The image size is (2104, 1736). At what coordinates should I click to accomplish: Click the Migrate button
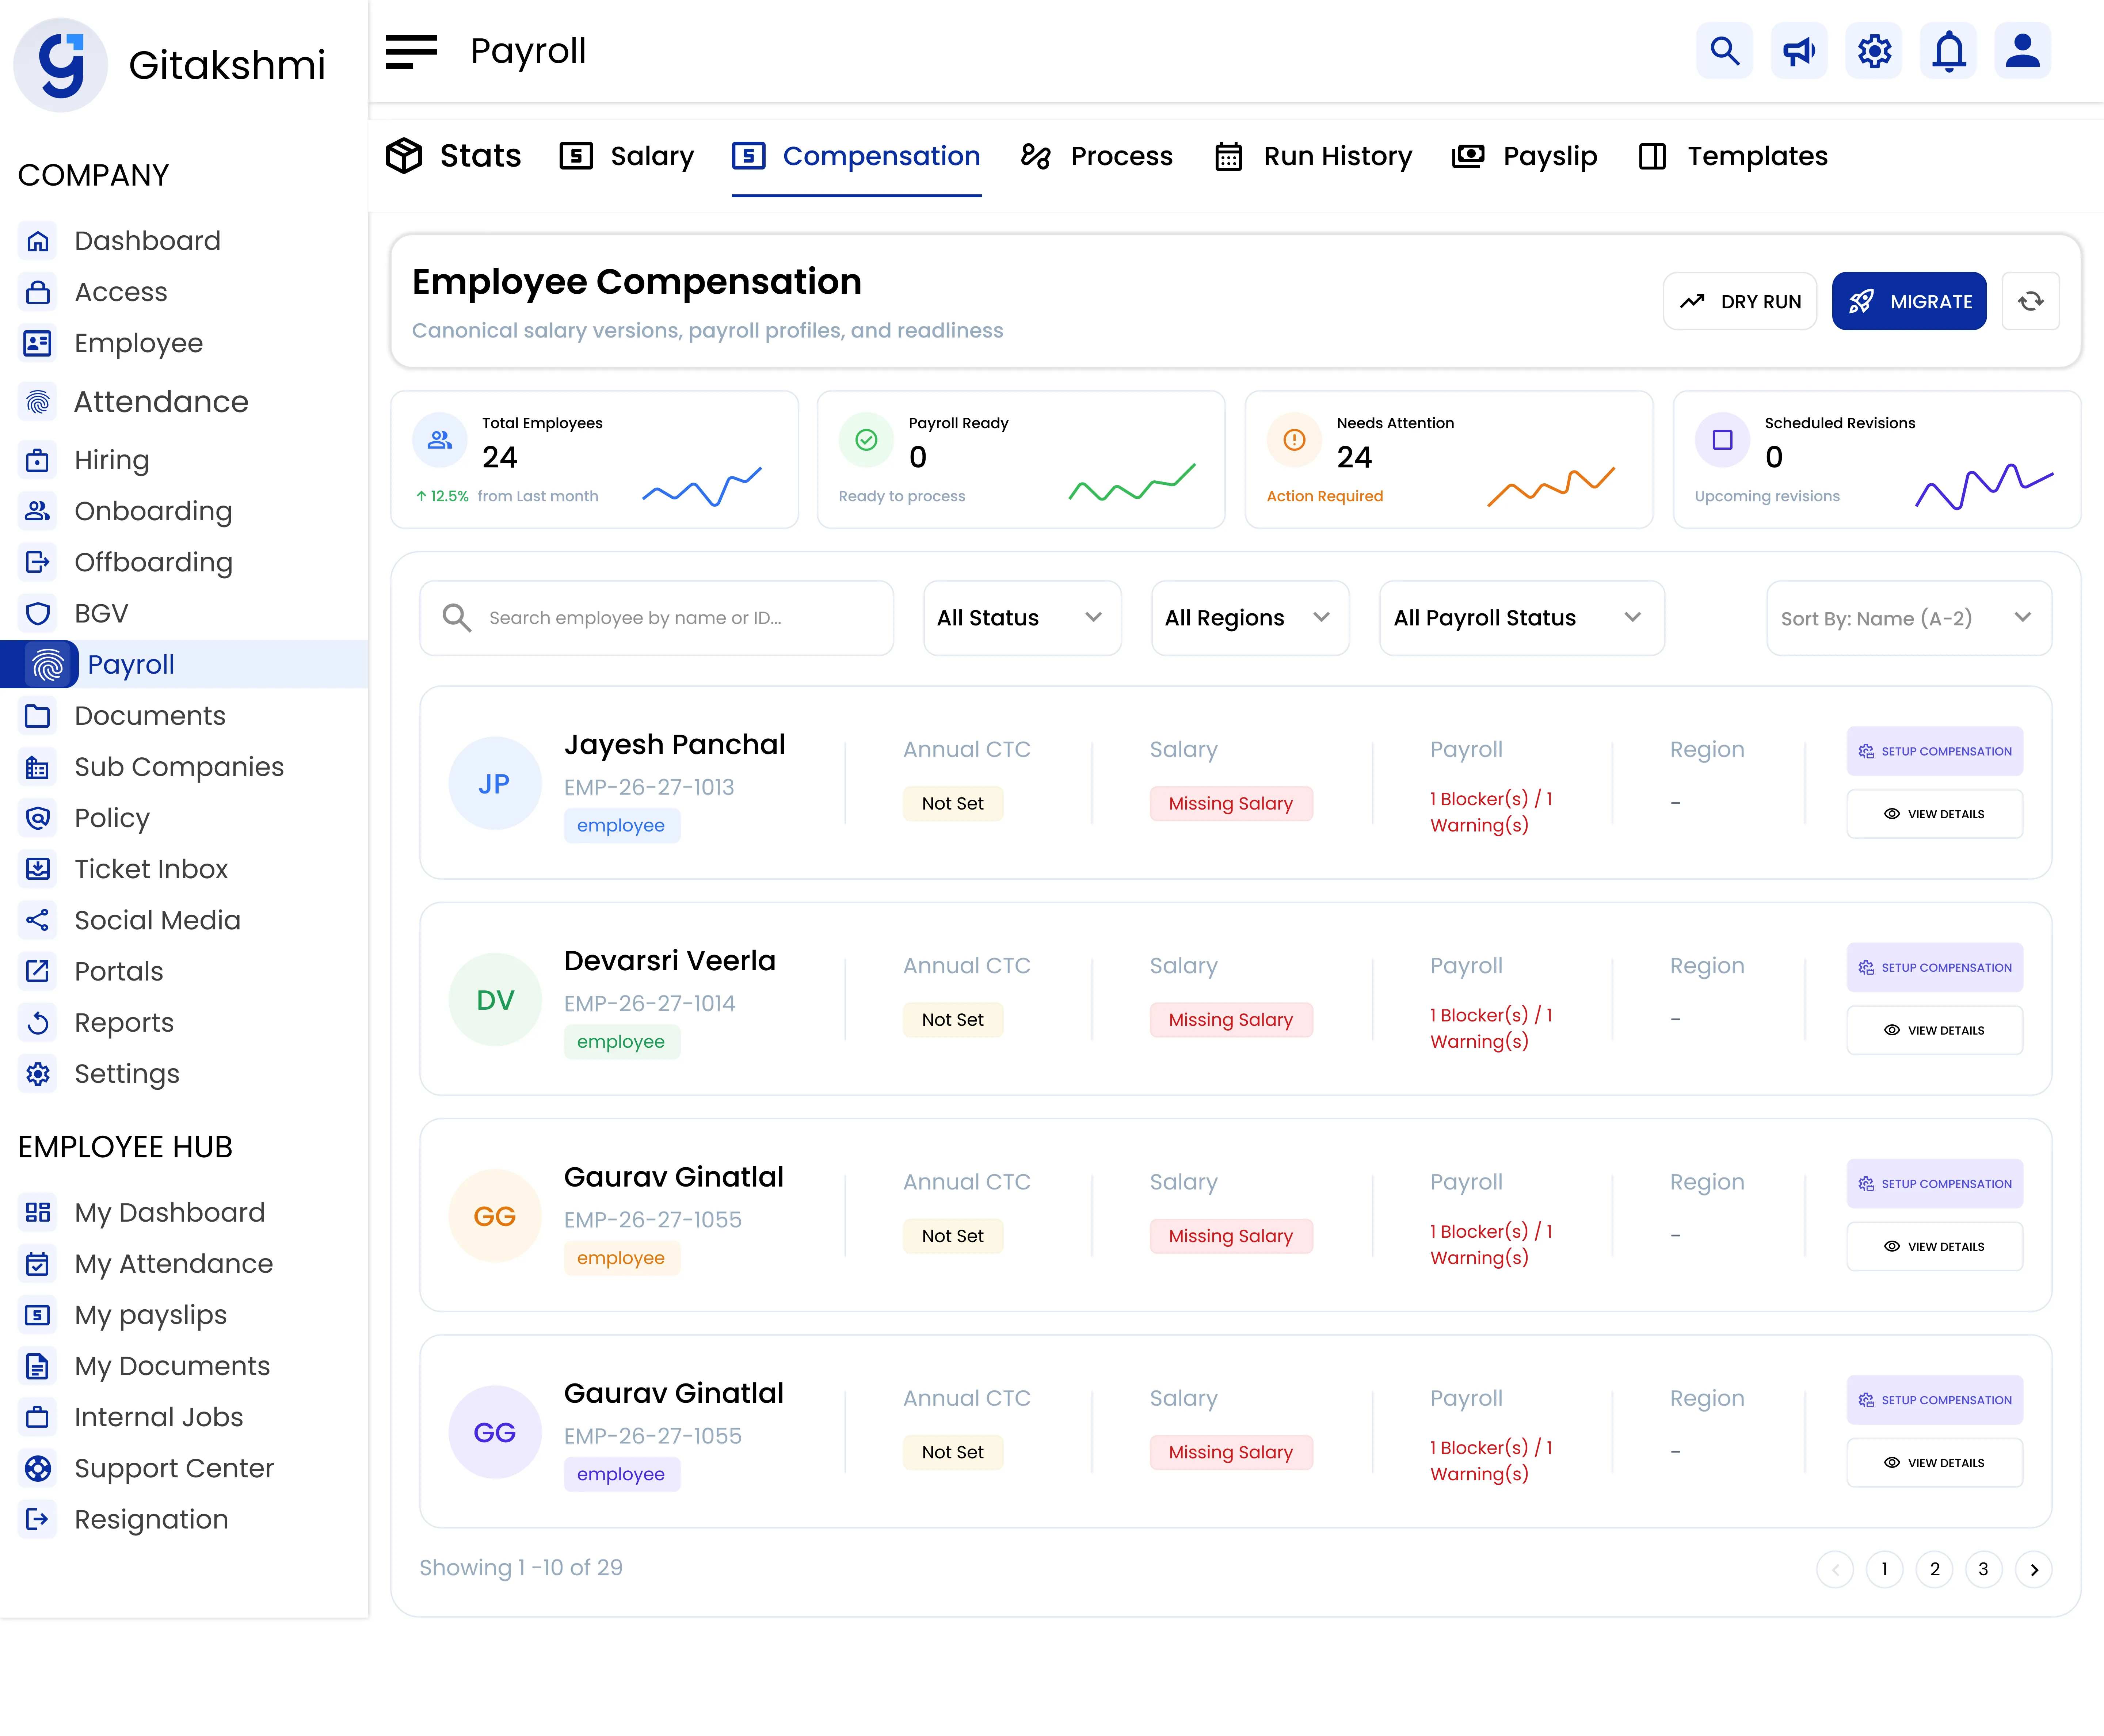click(1909, 301)
